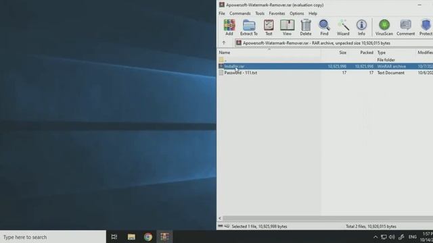
Task: Click the horizontal scrollbar left arrow
Action: (x=220, y=218)
